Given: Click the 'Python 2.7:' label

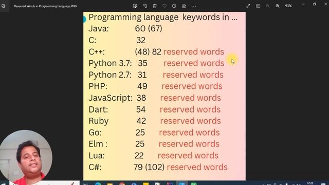Looking at the screenshot, I should pyautogui.click(x=110, y=75).
